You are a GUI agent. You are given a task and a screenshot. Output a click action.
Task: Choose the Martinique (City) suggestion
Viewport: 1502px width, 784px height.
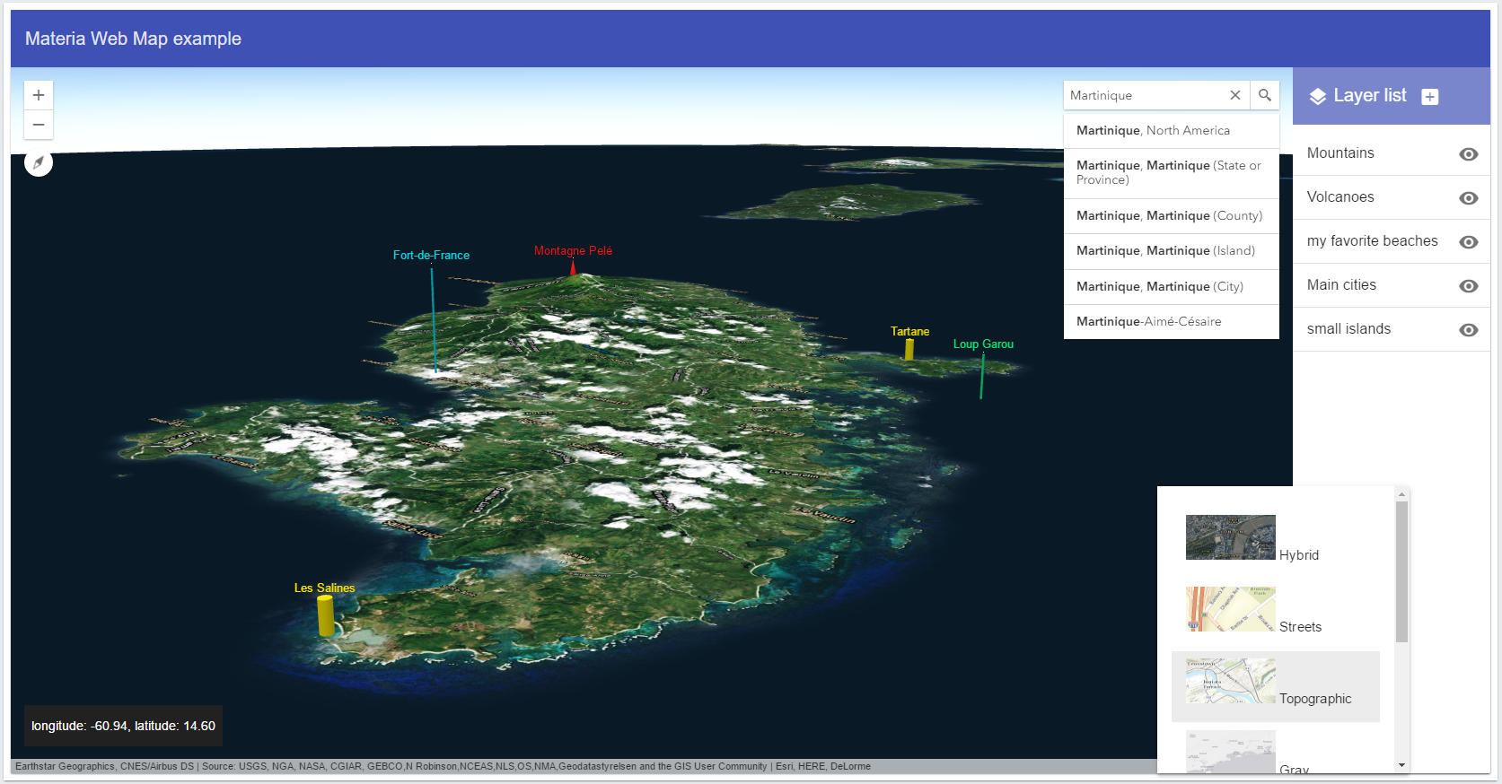(x=1172, y=287)
